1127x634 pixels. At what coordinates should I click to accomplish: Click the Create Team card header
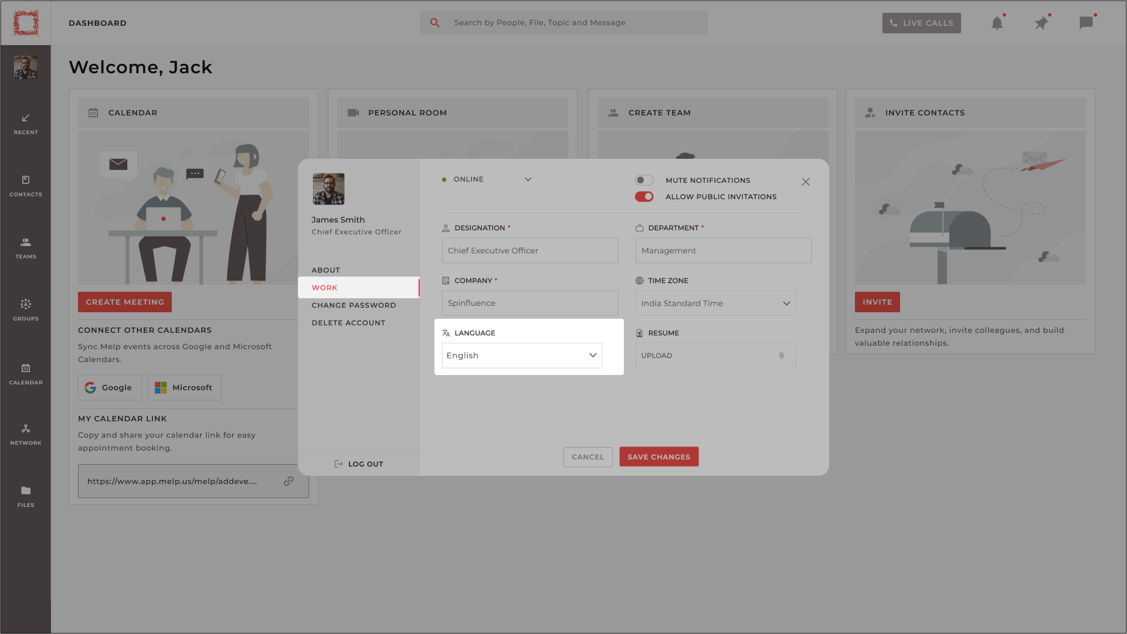pyautogui.click(x=713, y=113)
